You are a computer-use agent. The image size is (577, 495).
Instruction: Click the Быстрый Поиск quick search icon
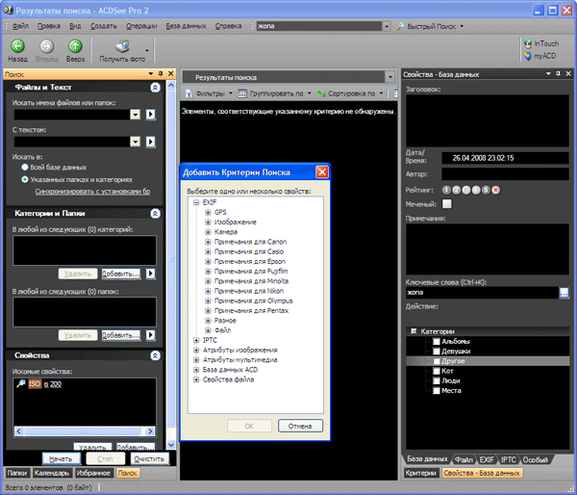pyautogui.click(x=400, y=26)
